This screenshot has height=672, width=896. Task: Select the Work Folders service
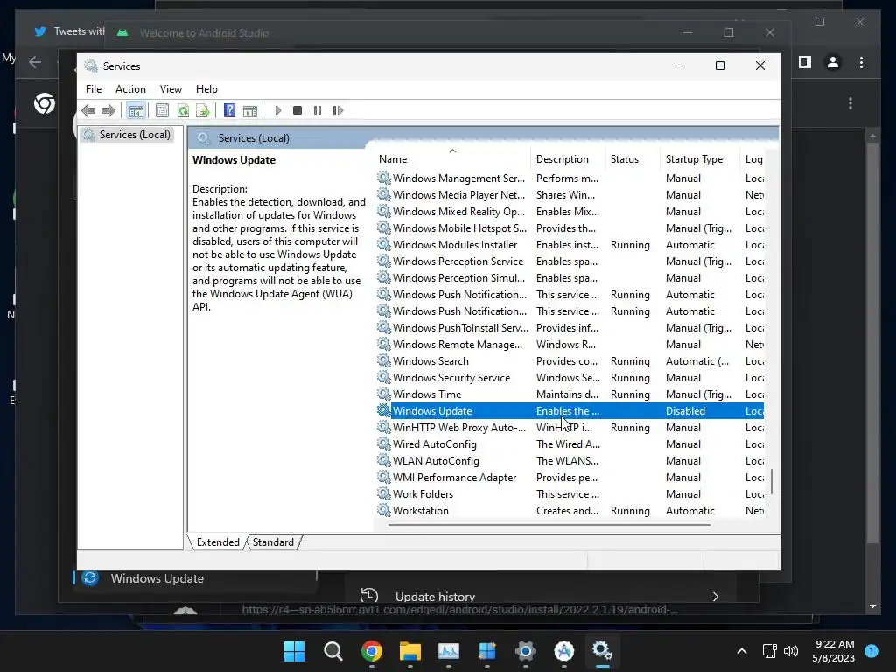(570, 494)
